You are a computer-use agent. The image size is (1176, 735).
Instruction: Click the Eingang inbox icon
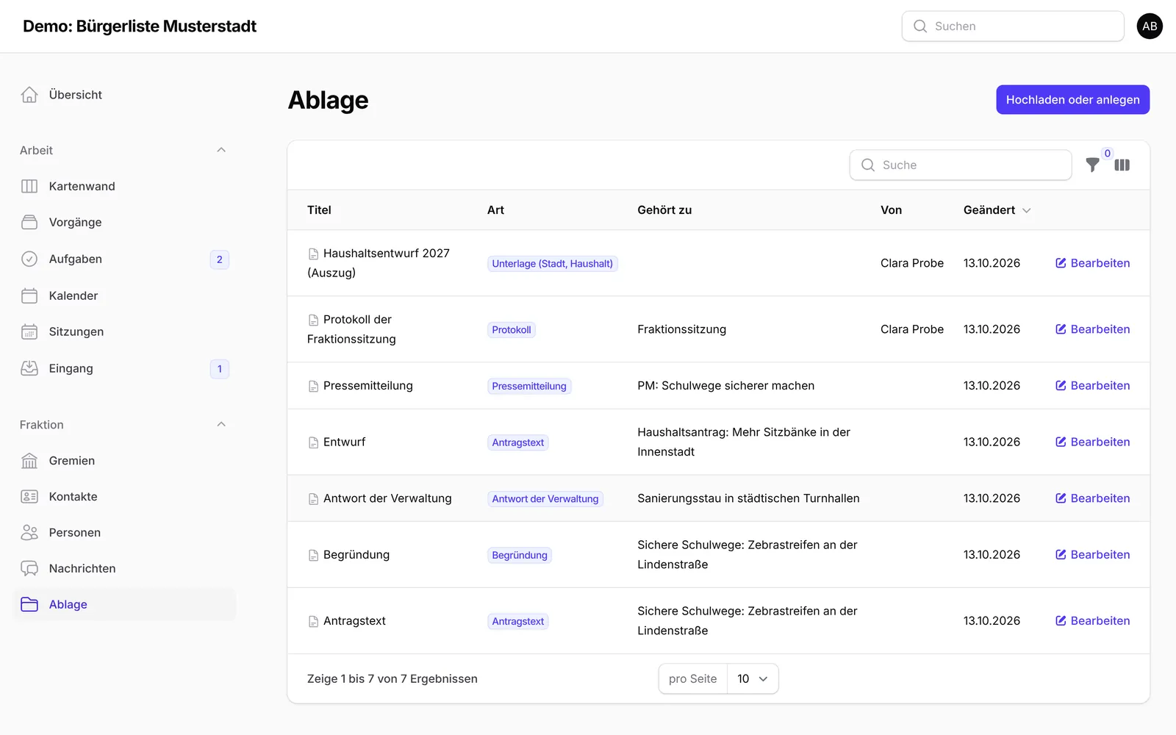[29, 369]
